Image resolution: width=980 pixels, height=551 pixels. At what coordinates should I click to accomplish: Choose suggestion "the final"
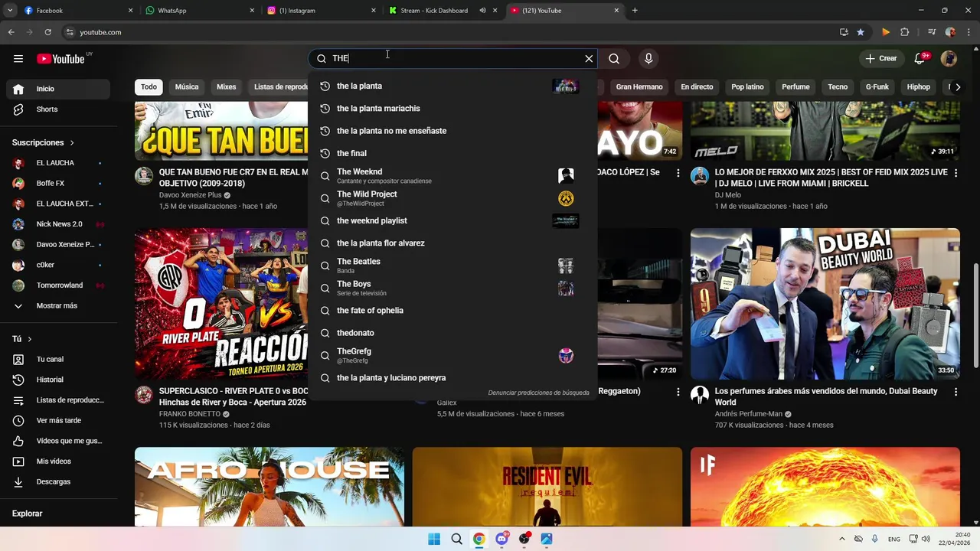point(452,153)
